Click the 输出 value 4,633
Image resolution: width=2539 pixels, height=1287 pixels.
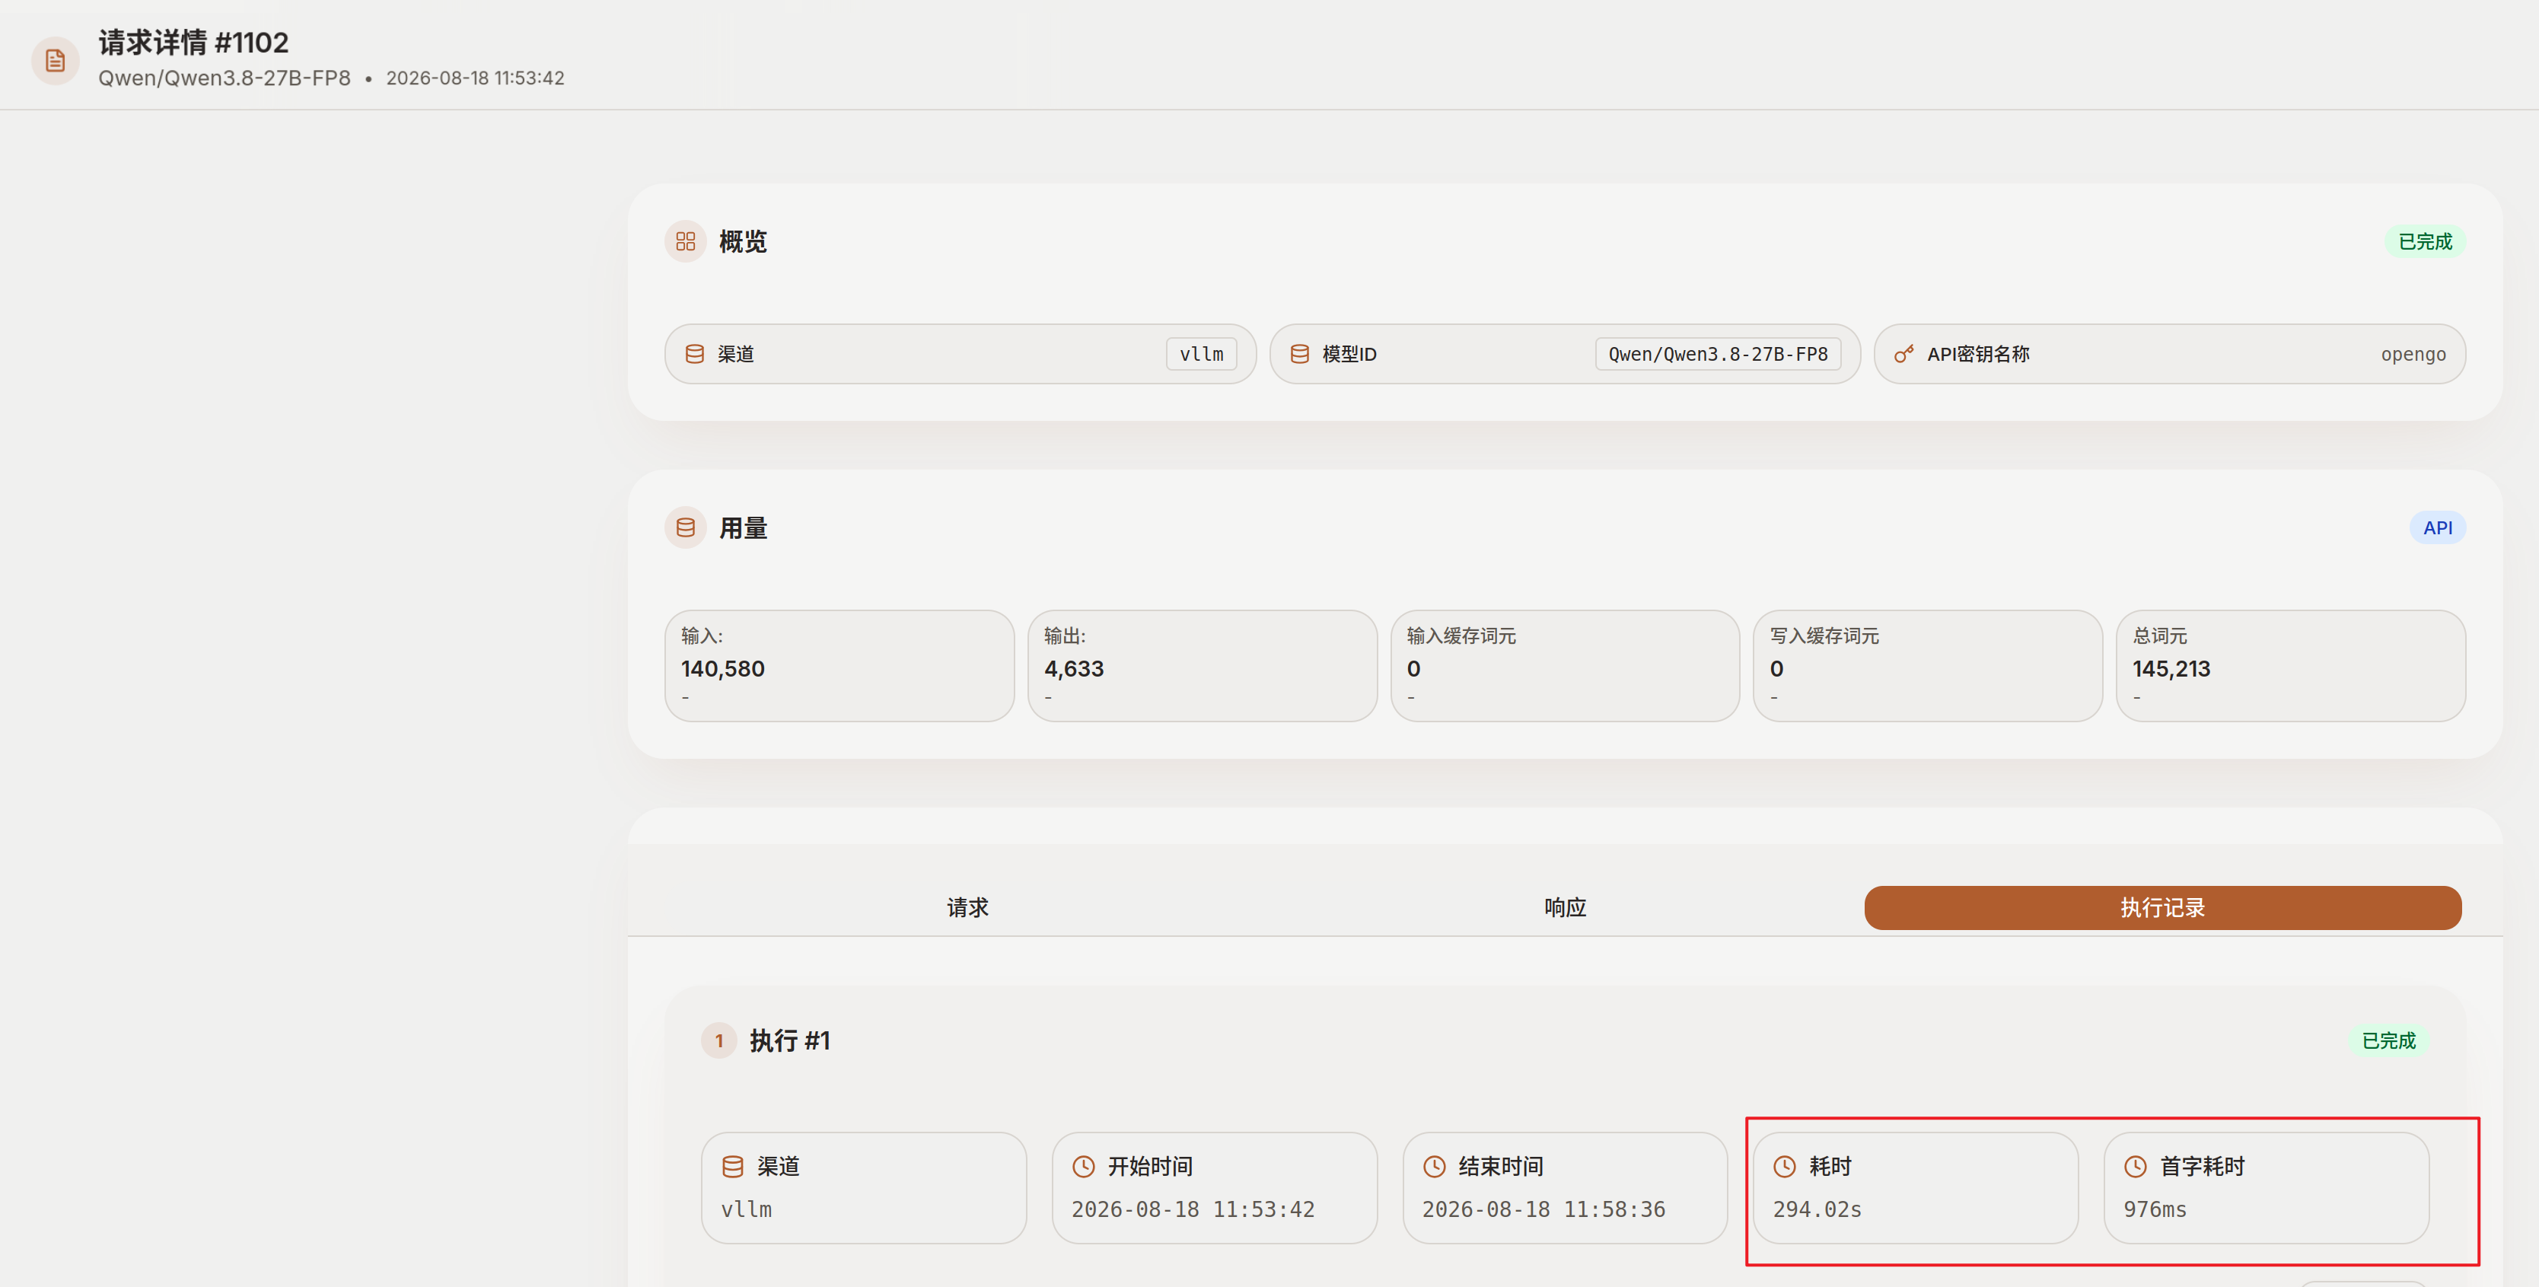(x=1073, y=669)
